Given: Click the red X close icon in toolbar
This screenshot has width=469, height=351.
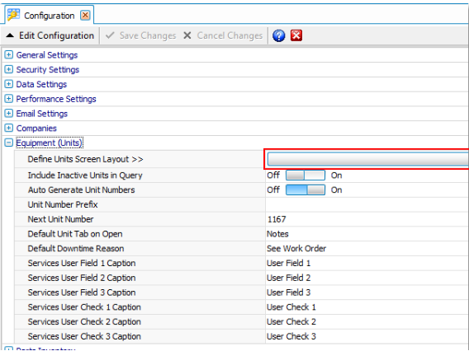Looking at the screenshot, I should click(x=296, y=35).
